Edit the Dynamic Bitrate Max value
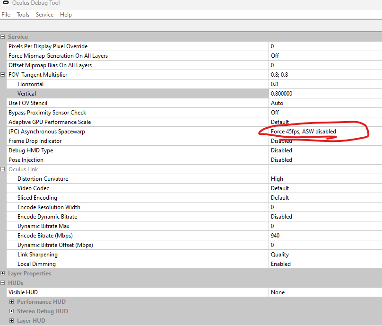Screen dimensions: 382x326 point(325,226)
